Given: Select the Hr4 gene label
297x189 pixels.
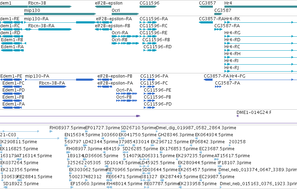Looking at the screenshot, I should (x=228, y=3).
